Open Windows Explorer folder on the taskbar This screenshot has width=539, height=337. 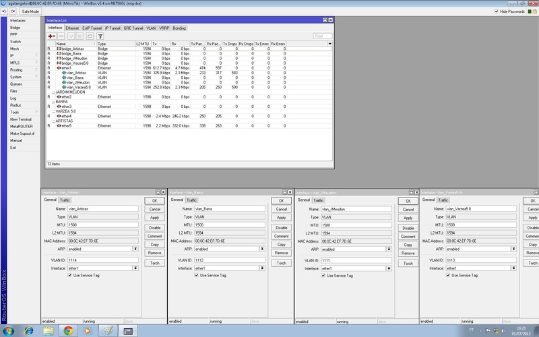[x=49, y=331]
